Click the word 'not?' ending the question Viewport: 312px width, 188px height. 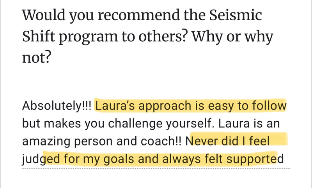pos(37,57)
